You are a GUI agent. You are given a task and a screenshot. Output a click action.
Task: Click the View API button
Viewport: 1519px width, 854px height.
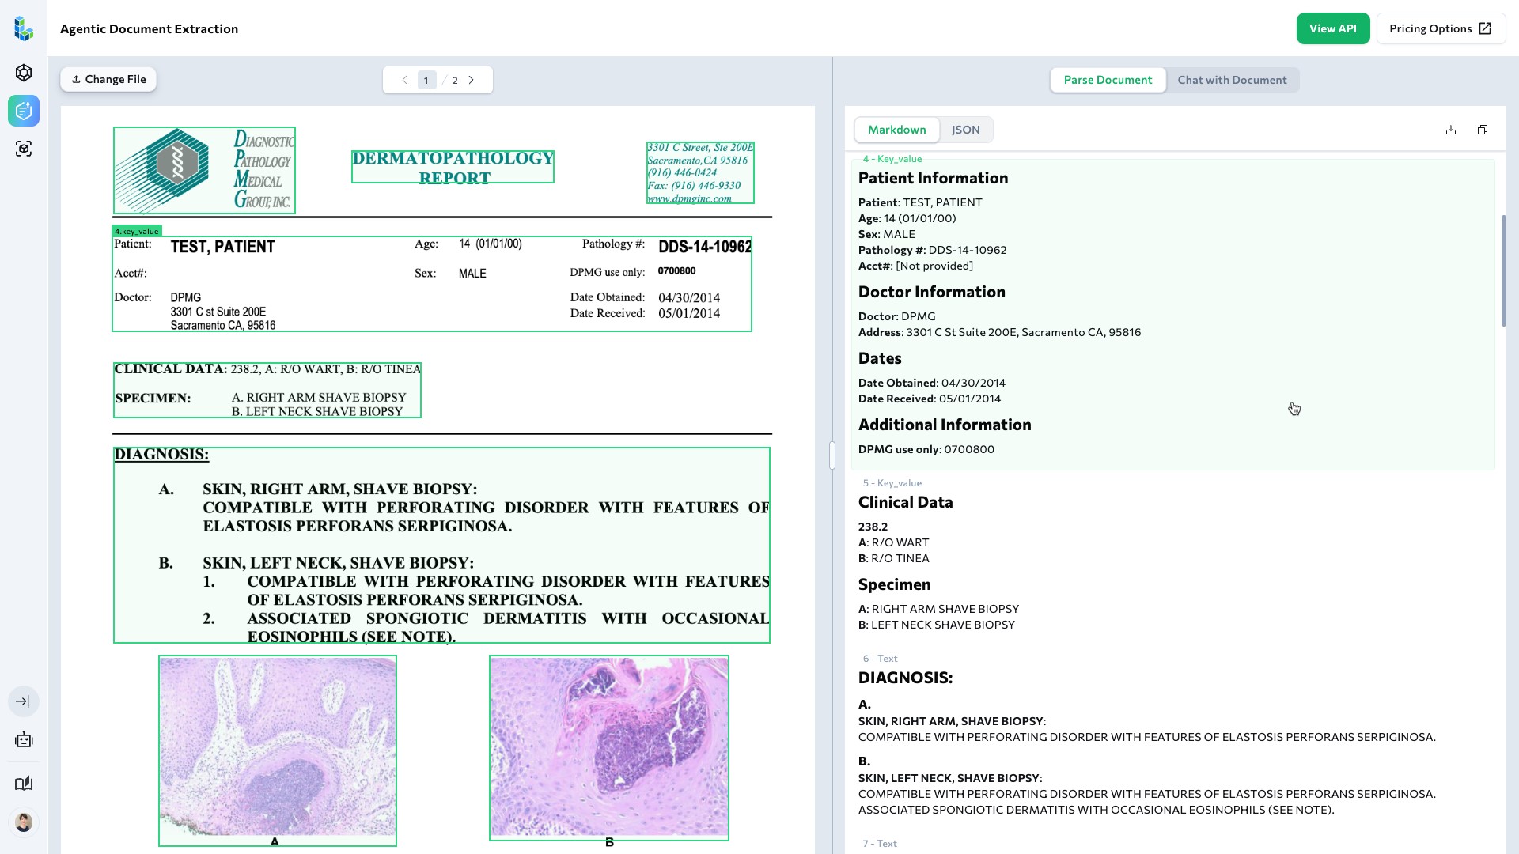1332,28
